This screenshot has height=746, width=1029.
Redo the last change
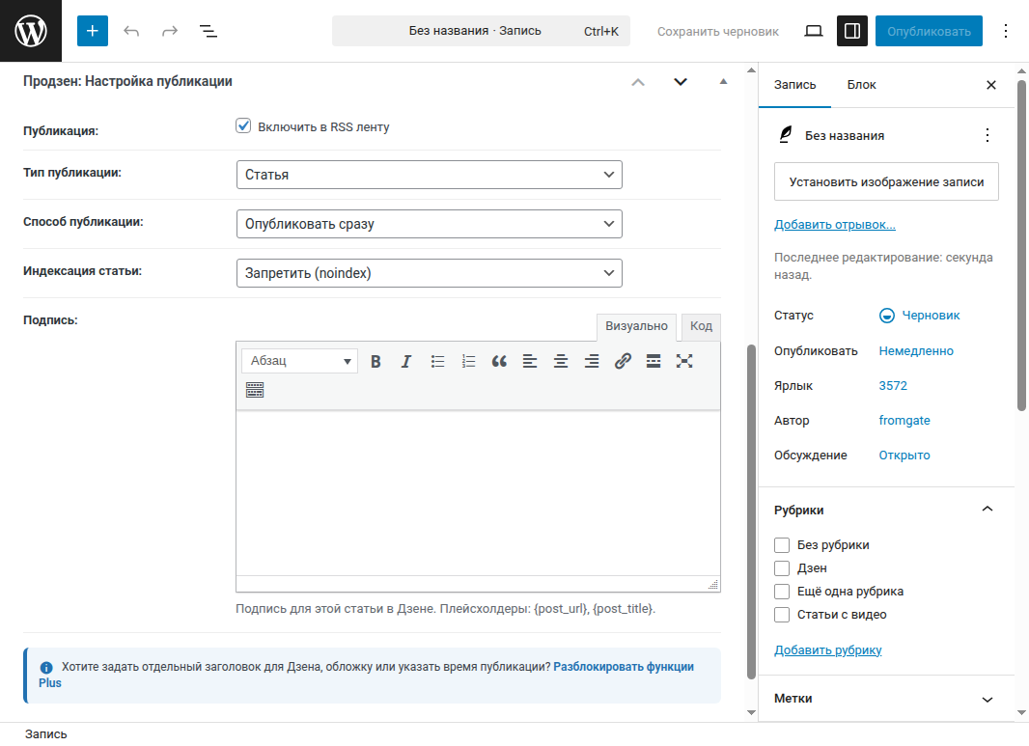[170, 31]
